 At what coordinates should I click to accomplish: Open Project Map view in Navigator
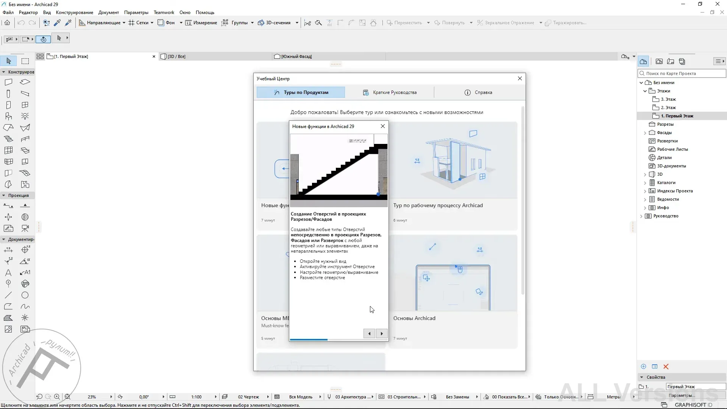643,61
